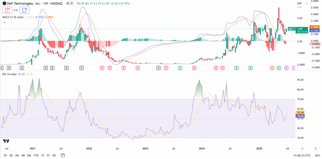
Task: Open the 13:46:33 UTC timezone menu
Action: click(x=303, y=155)
